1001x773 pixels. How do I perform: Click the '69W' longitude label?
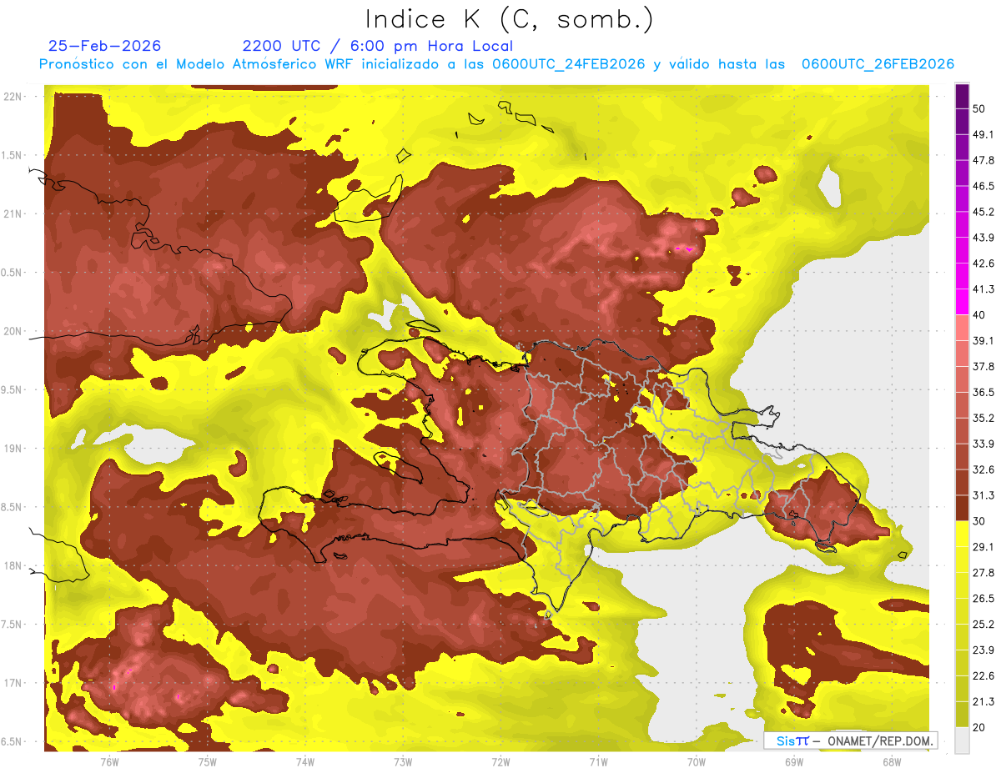(794, 761)
